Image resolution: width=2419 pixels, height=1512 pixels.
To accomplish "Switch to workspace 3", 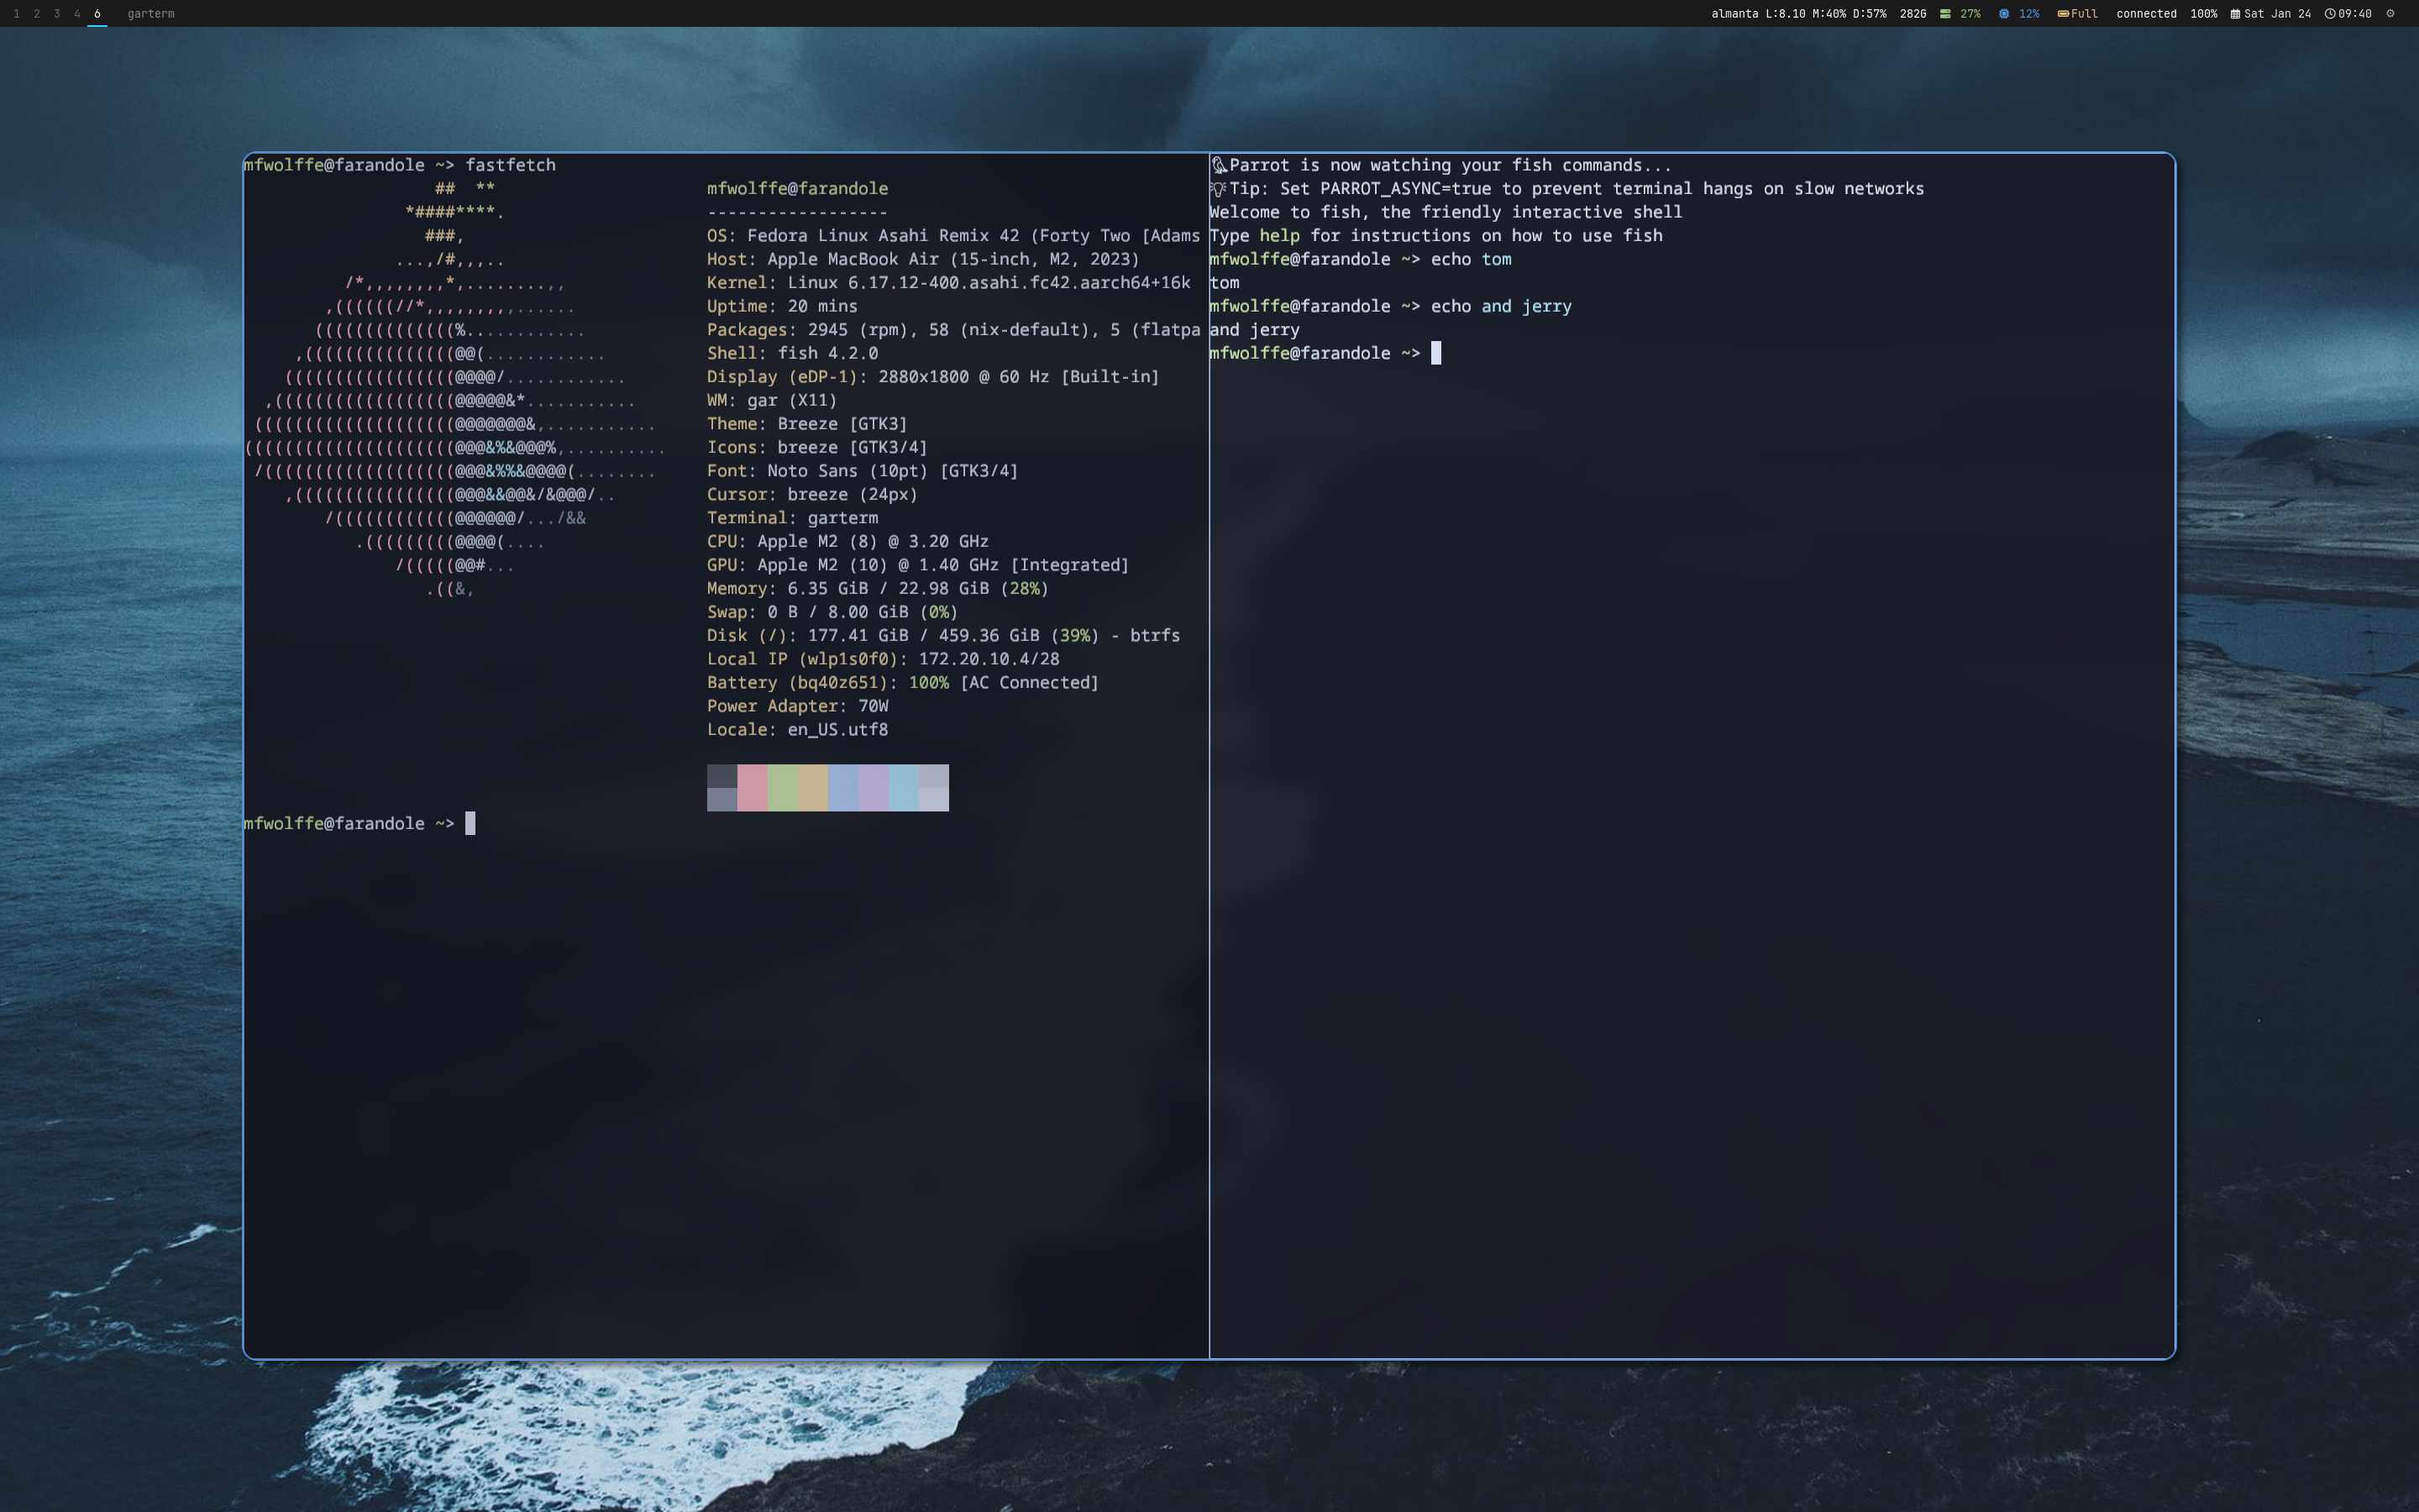I will click(x=57, y=14).
